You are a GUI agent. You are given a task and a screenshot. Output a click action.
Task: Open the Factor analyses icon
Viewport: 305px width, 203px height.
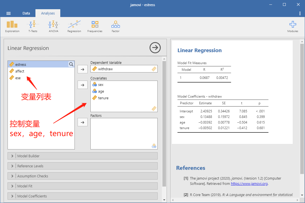116,27
